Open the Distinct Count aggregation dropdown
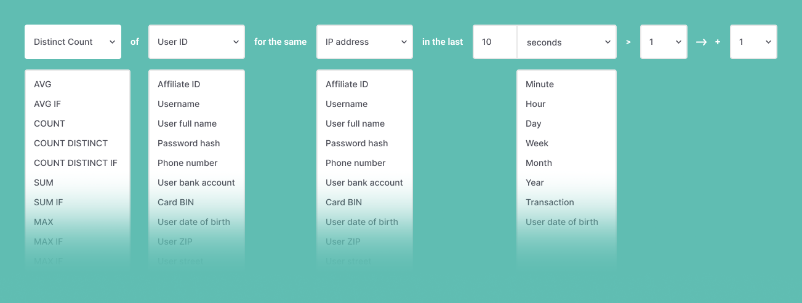The image size is (802, 303). [x=73, y=42]
